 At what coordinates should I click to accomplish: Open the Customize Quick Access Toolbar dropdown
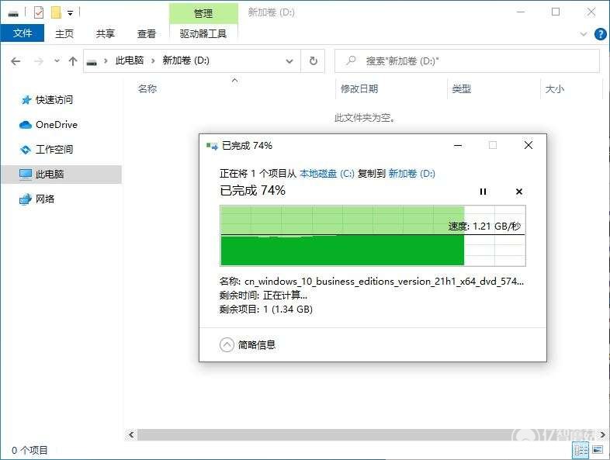click(70, 13)
